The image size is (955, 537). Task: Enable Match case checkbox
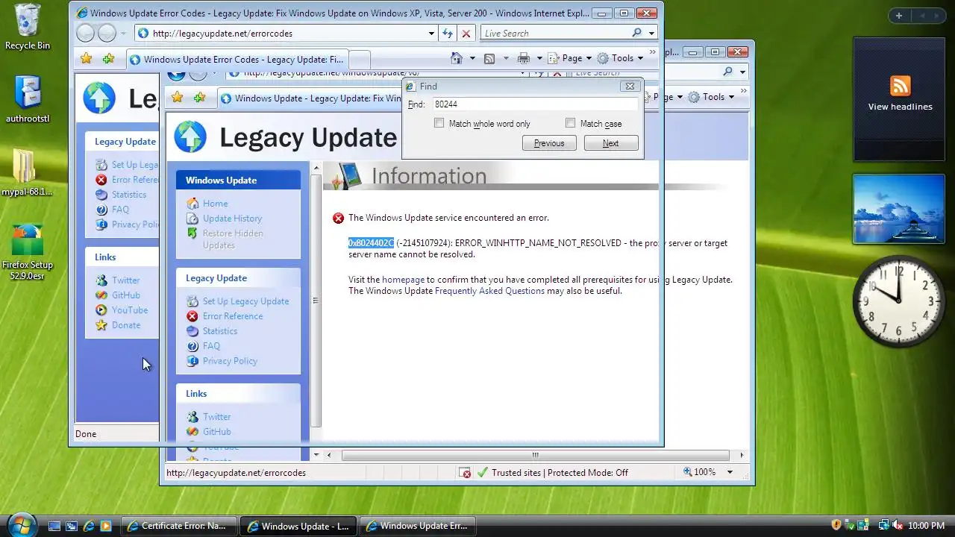(x=570, y=123)
